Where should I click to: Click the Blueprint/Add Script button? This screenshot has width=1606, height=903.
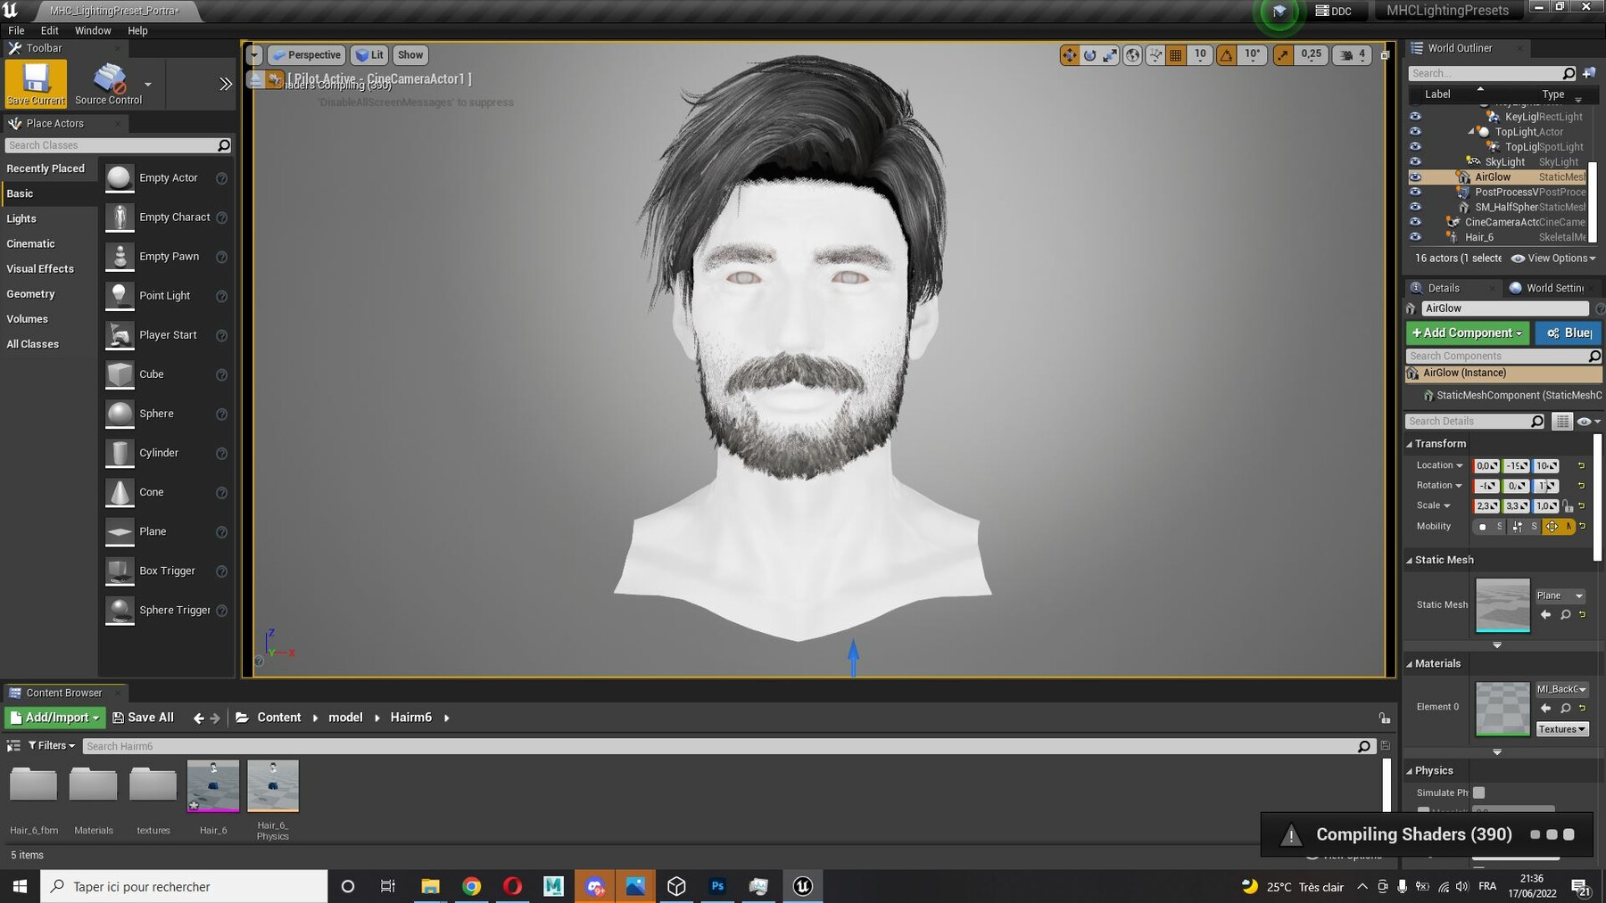coord(1569,333)
